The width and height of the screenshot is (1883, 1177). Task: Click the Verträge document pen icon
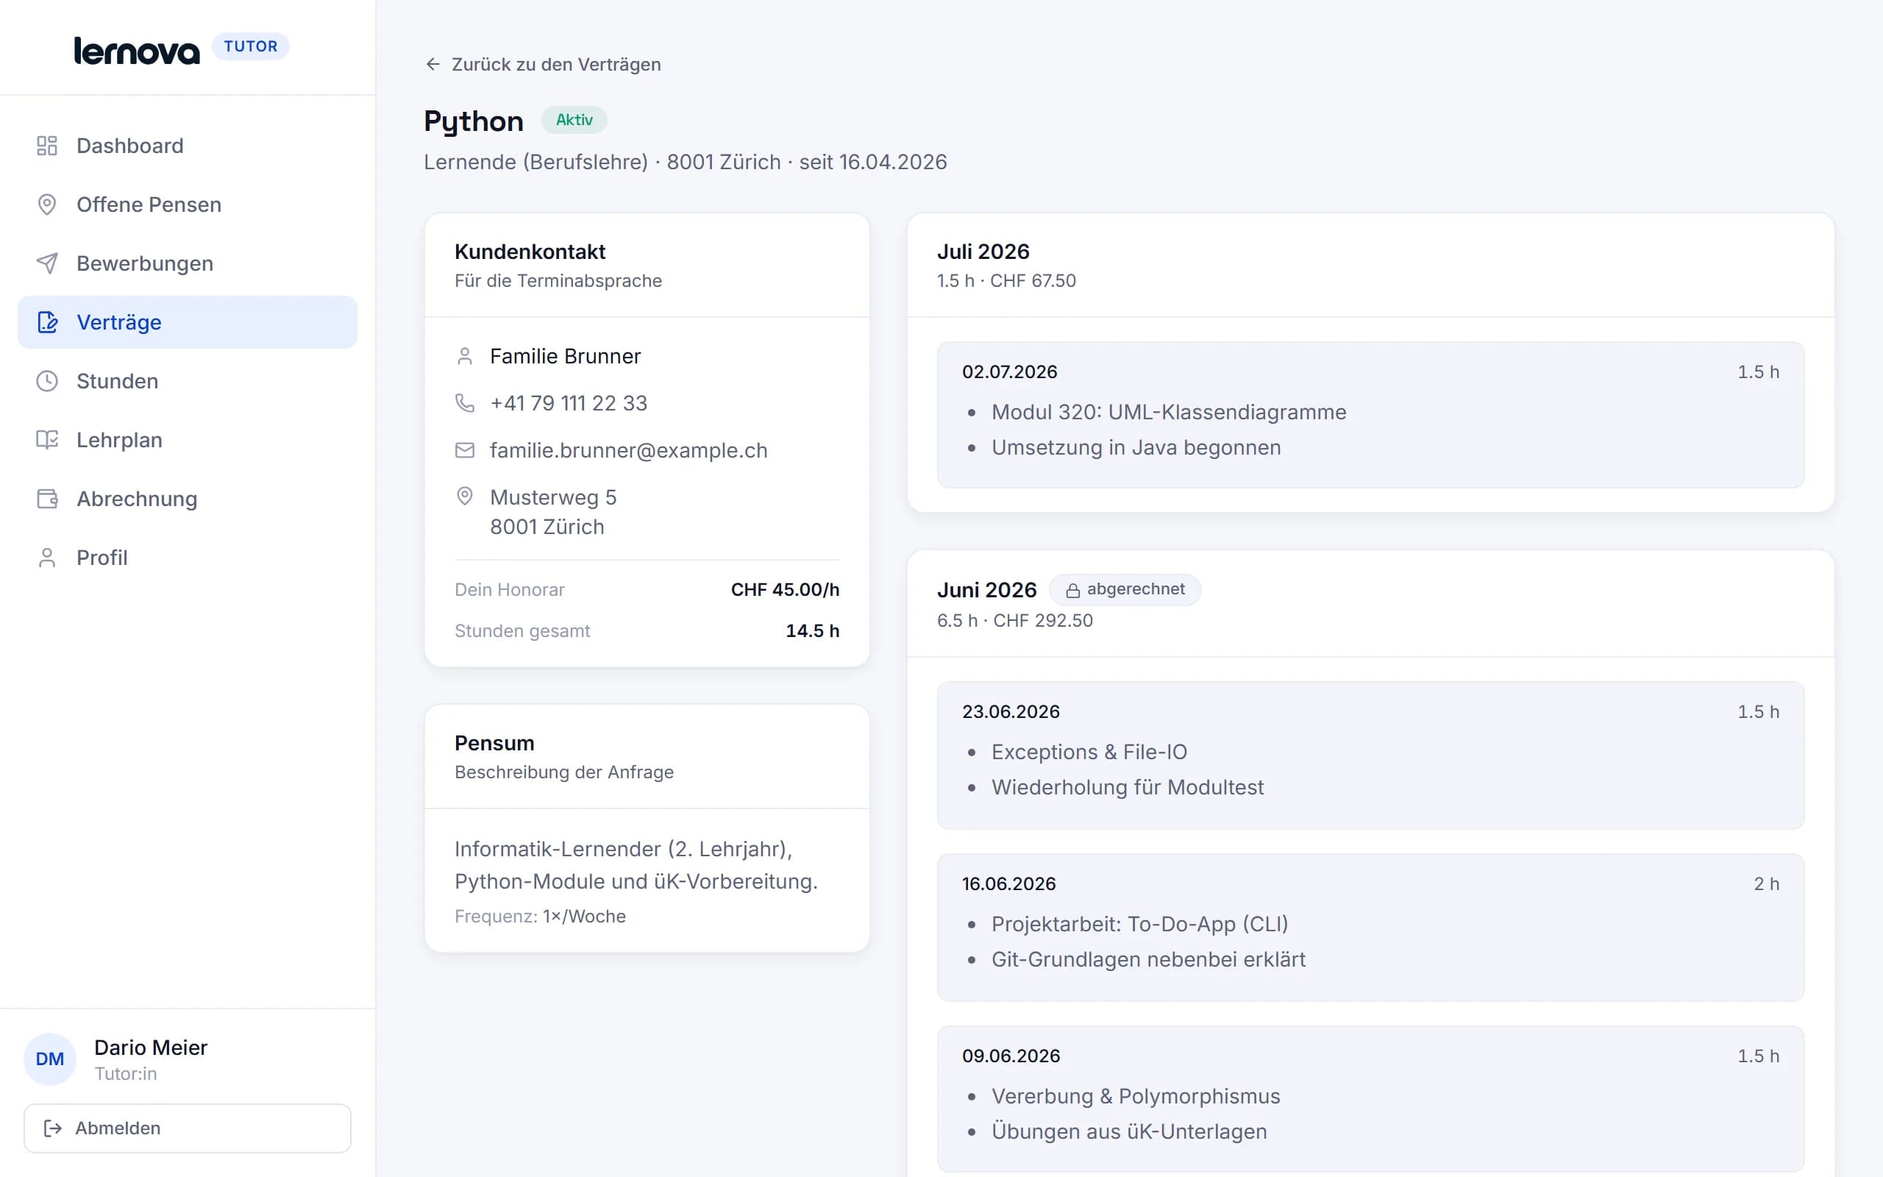(x=48, y=322)
